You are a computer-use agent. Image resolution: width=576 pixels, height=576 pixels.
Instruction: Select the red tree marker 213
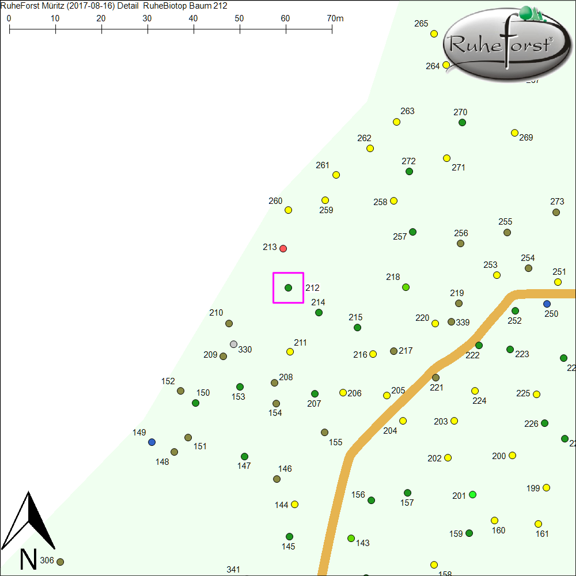[283, 248]
